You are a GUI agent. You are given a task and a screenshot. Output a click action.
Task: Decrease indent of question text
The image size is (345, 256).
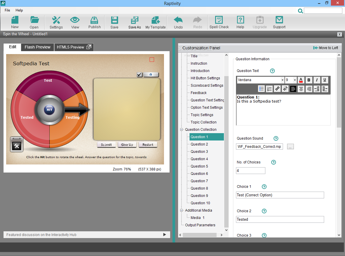317,89
